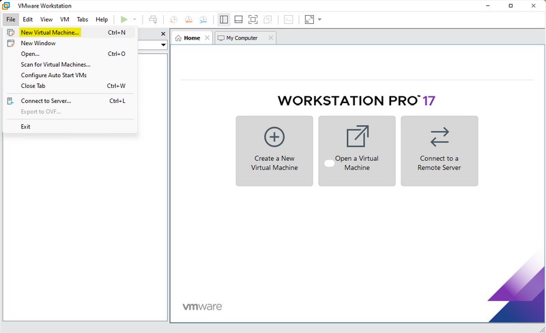Expand the stretch guest display dropdown arrow
546x333 pixels.
[x=320, y=20]
